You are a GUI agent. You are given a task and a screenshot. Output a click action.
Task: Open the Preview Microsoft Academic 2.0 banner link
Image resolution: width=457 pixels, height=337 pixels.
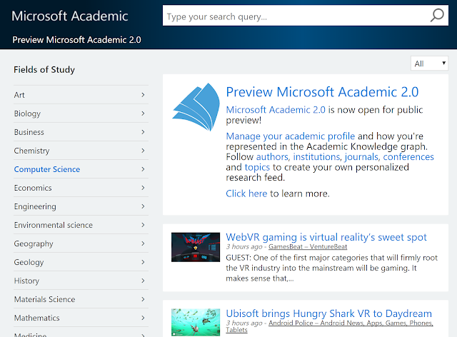coord(76,40)
